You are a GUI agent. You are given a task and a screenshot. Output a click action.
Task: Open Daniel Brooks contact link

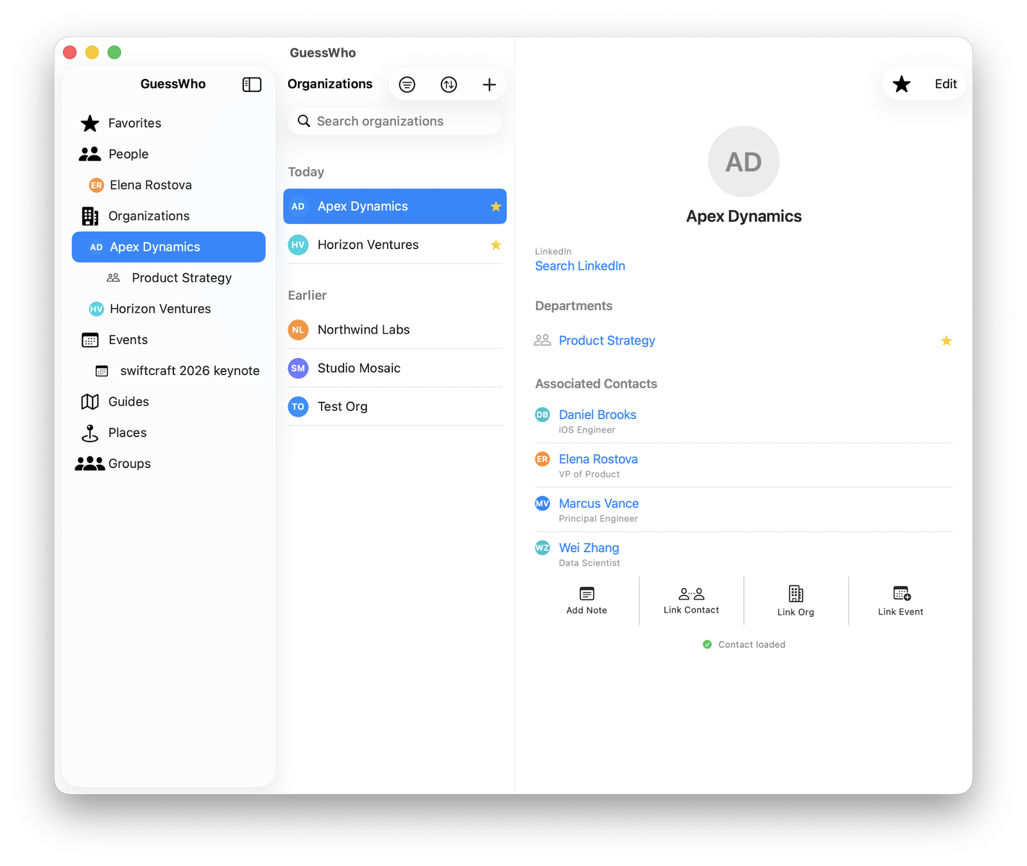click(597, 415)
